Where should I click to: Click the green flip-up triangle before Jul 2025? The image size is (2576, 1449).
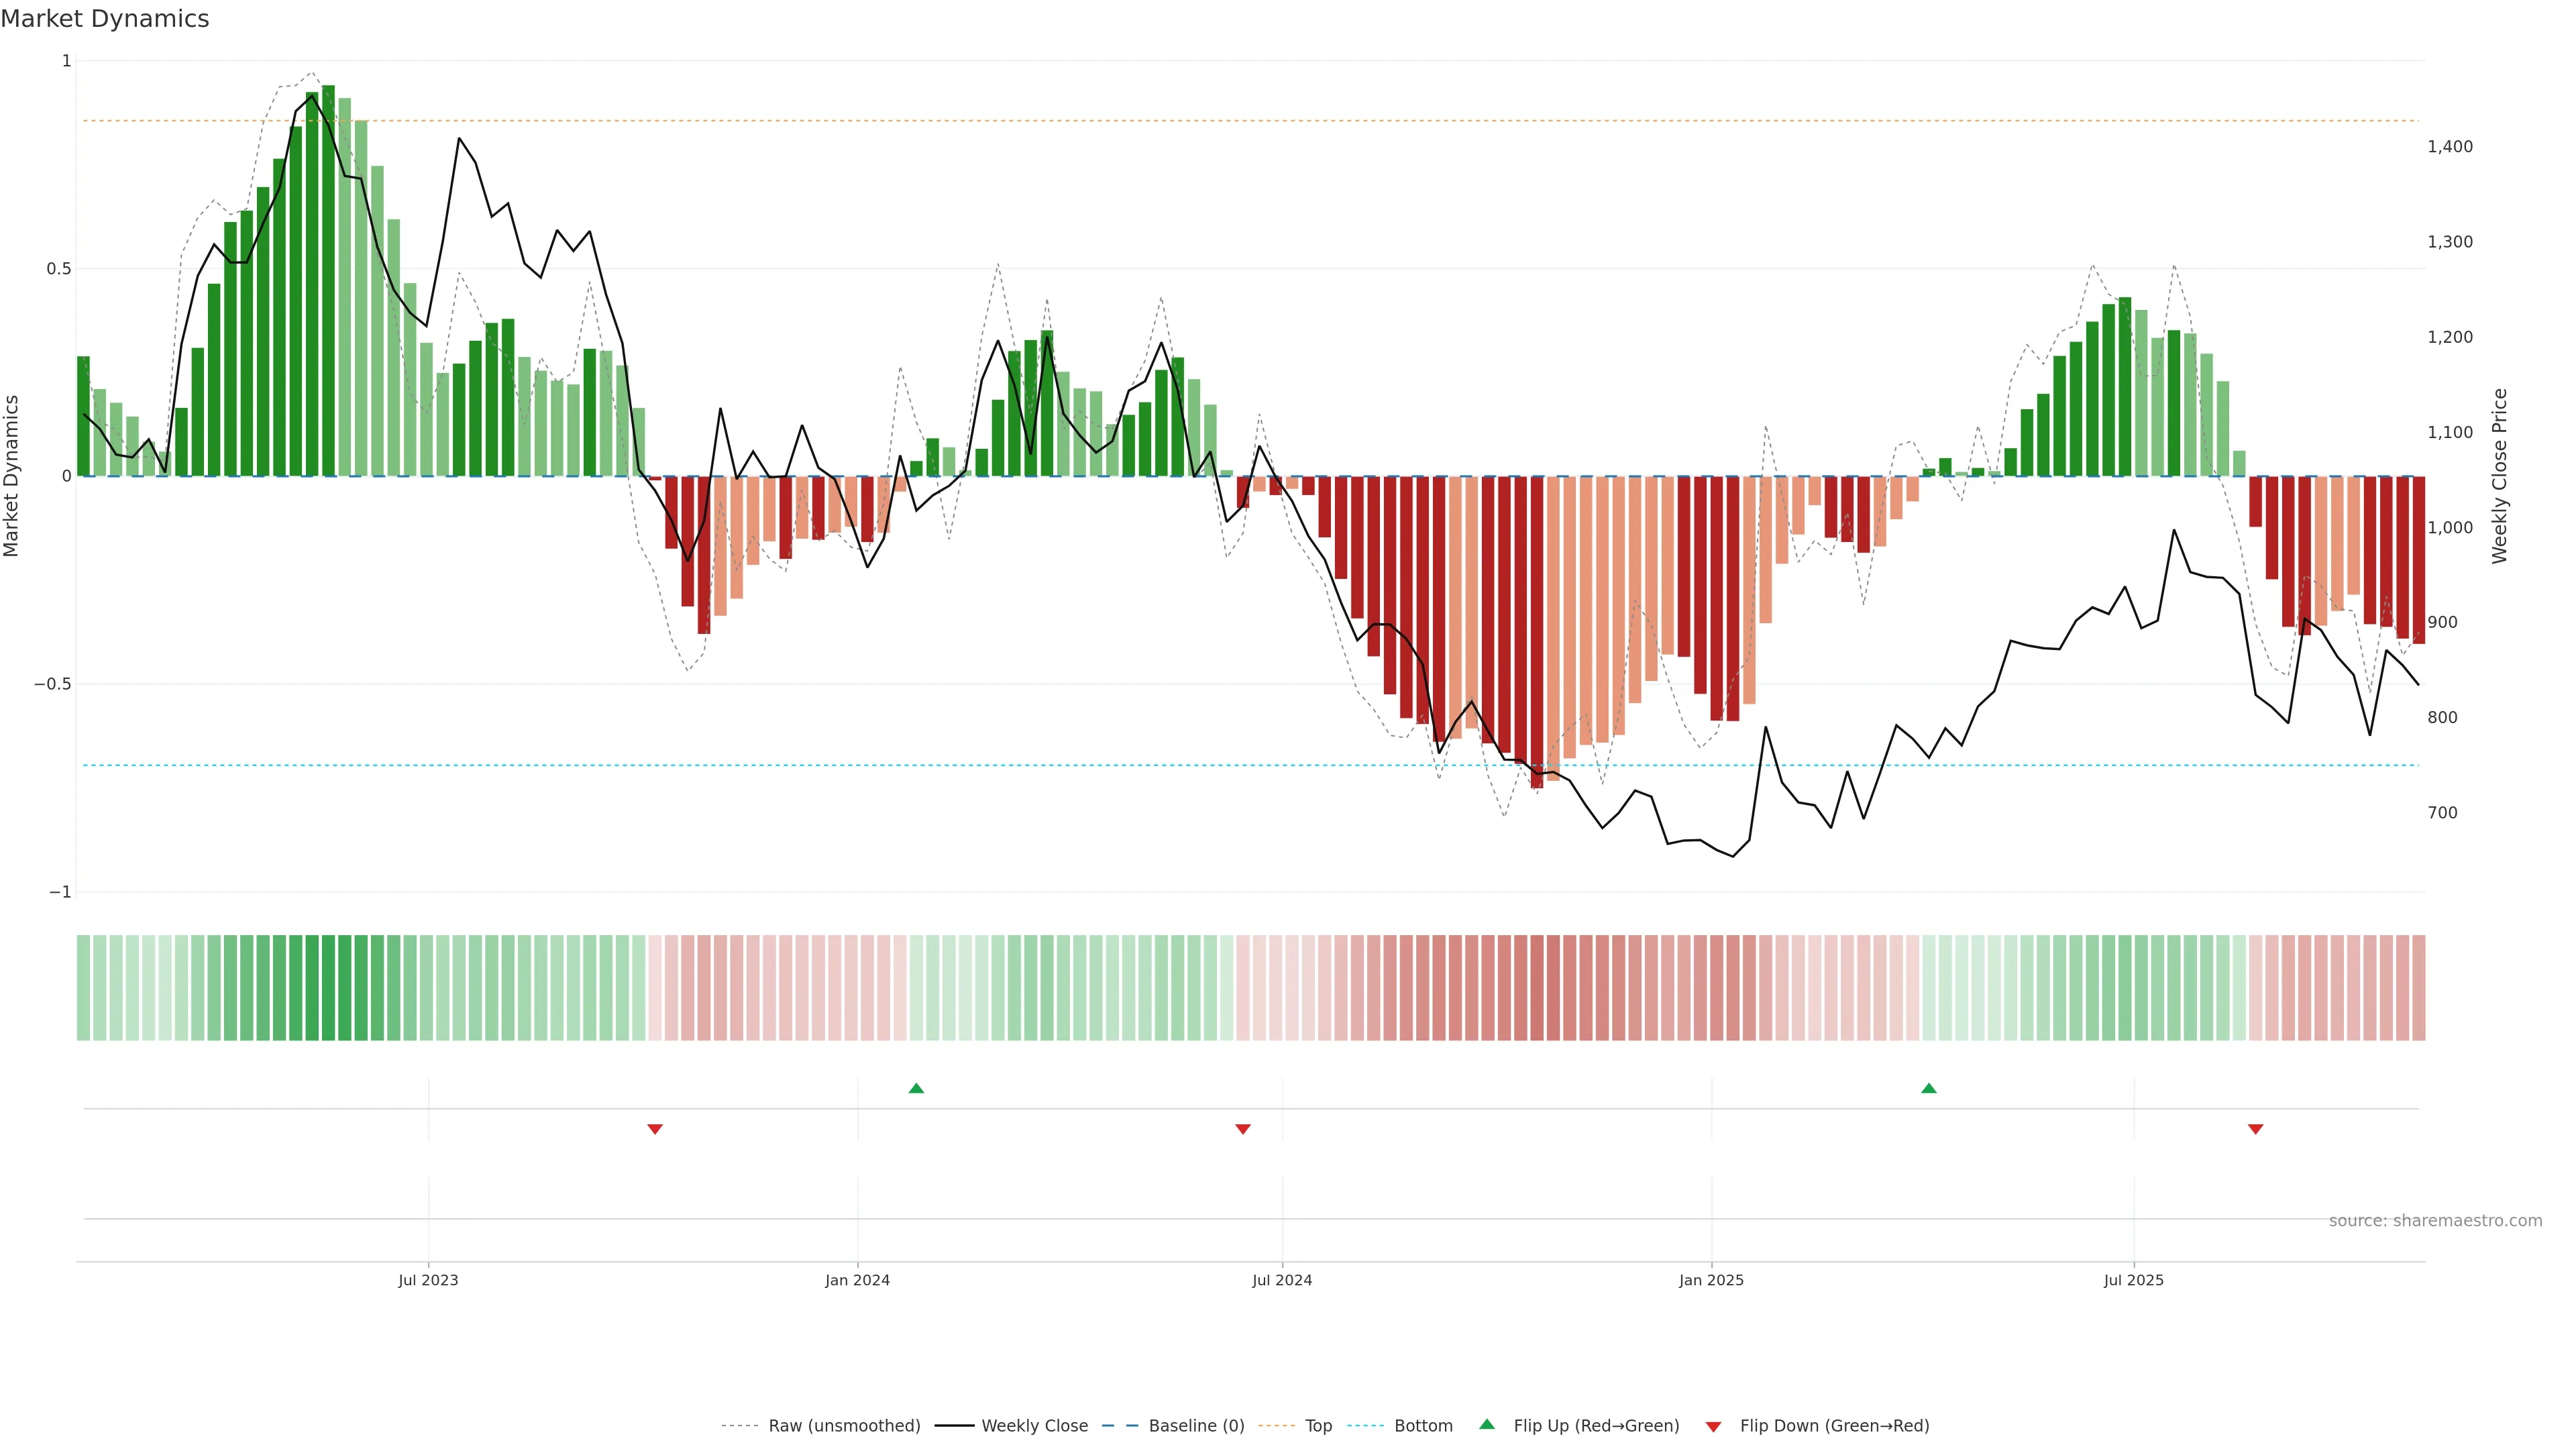1929,1088
